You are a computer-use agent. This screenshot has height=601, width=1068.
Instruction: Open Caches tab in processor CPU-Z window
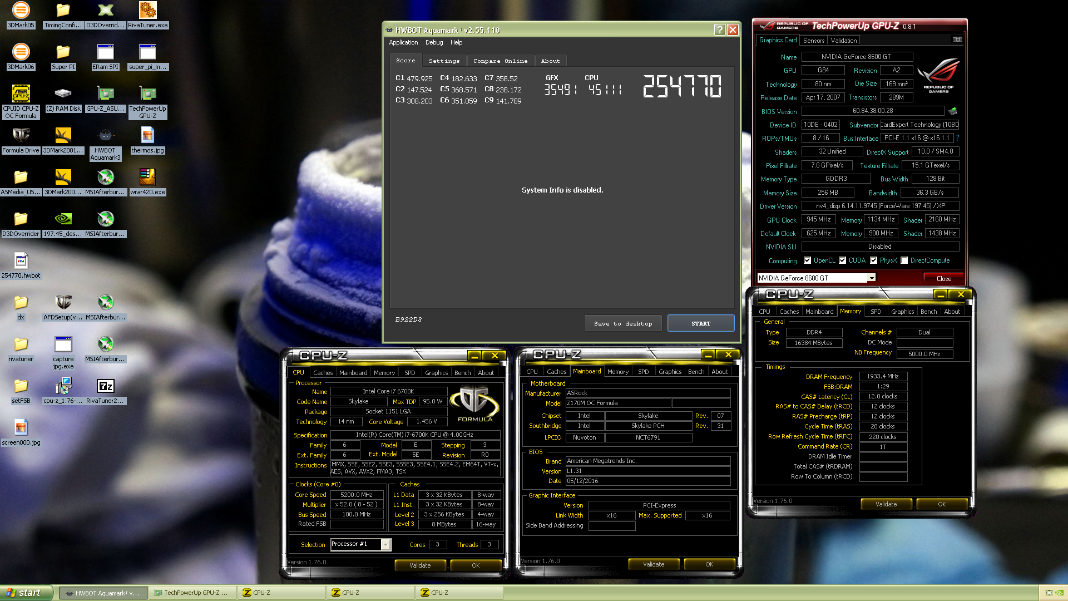pos(323,373)
